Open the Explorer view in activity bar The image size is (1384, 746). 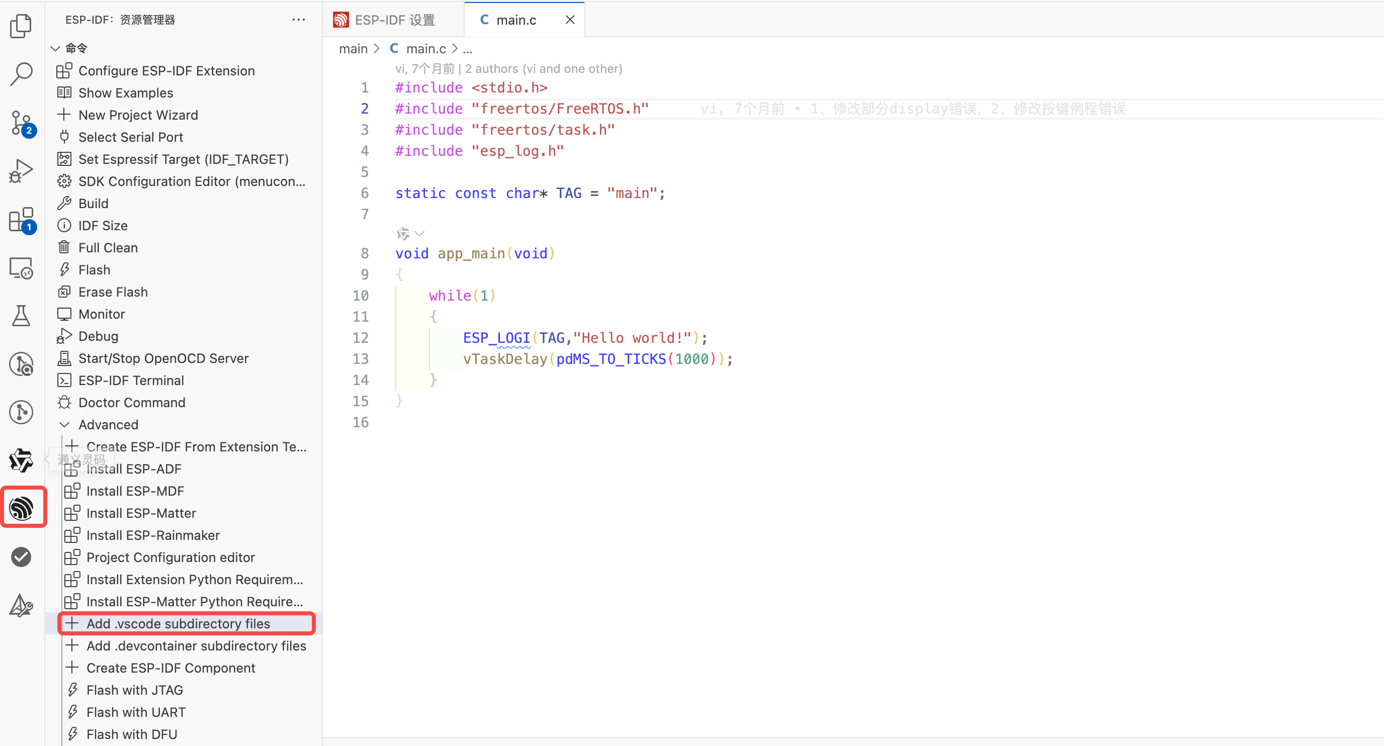coord(21,25)
